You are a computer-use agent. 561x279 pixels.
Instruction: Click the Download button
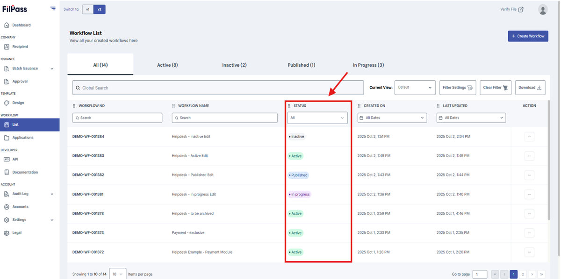click(x=530, y=87)
